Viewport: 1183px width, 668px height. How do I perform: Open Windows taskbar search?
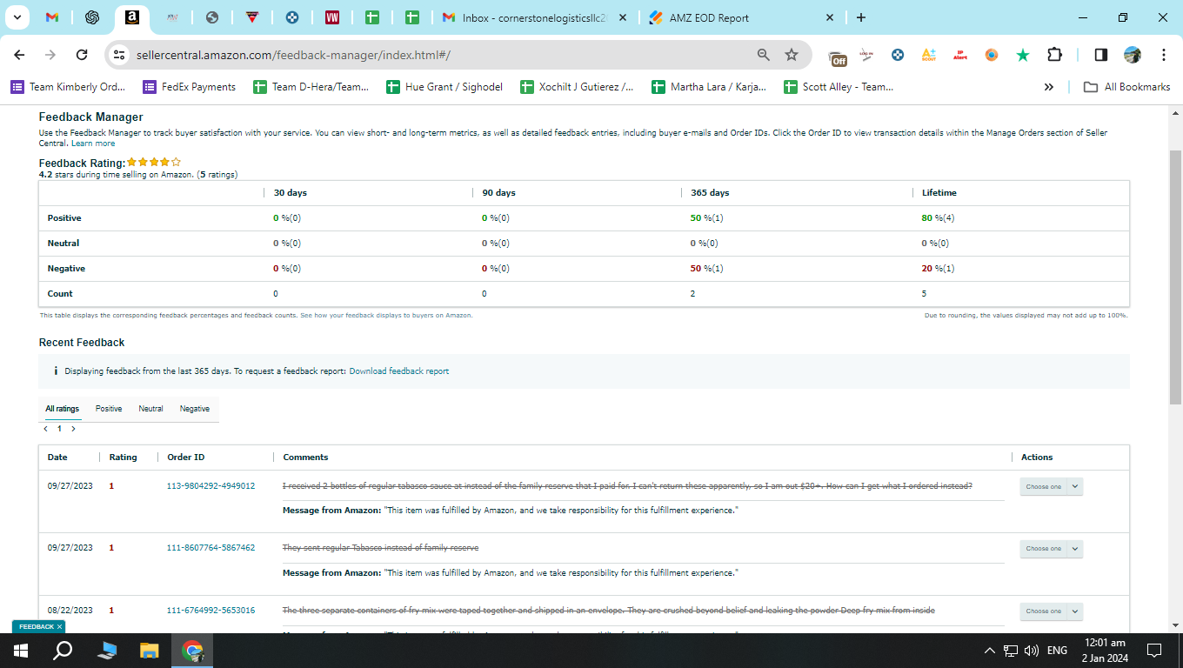coord(63,651)
